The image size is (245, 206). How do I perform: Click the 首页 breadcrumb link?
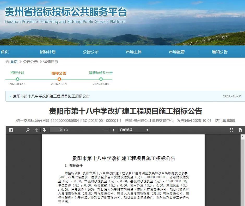point(14,62)
